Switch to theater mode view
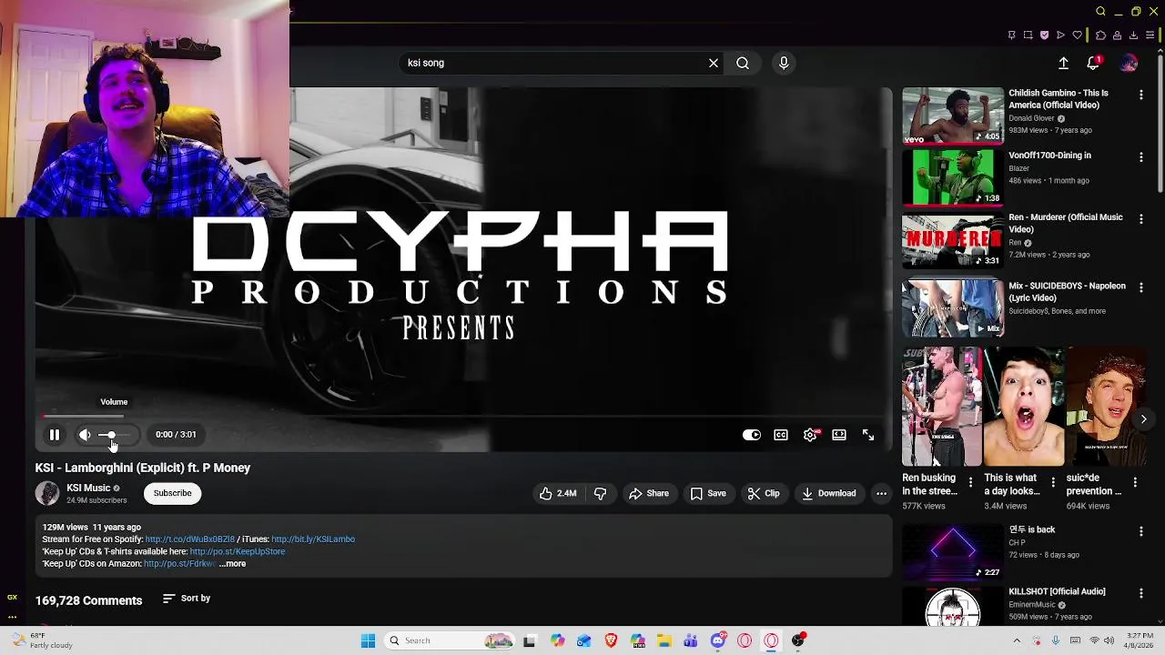Image resolution: width=1165 pixels, height=655 pixels. coord(839,435)
